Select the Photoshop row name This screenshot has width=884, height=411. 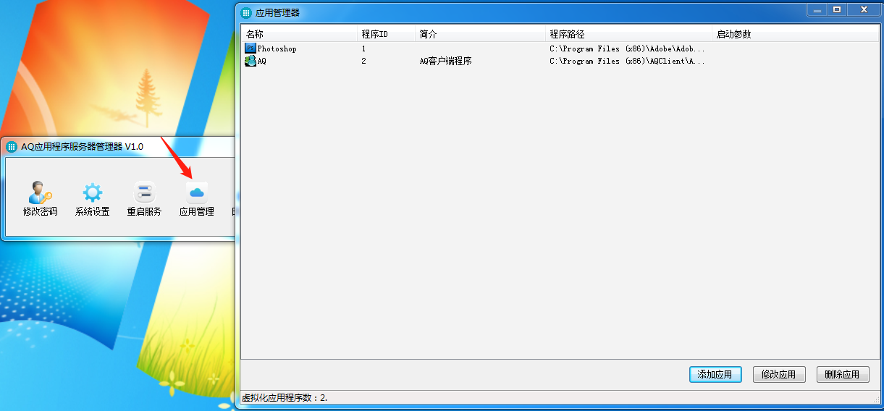[277, 49]
